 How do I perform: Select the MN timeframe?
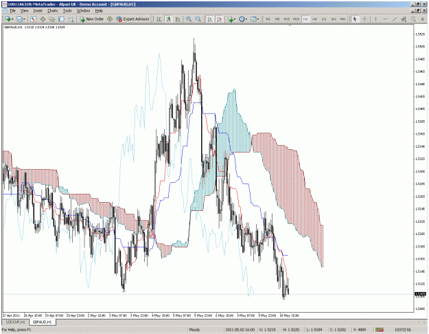[343, 19]
